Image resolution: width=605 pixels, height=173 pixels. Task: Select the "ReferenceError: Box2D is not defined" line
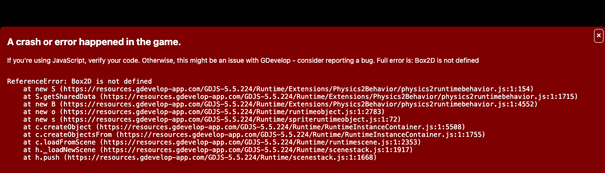(79, 81)
